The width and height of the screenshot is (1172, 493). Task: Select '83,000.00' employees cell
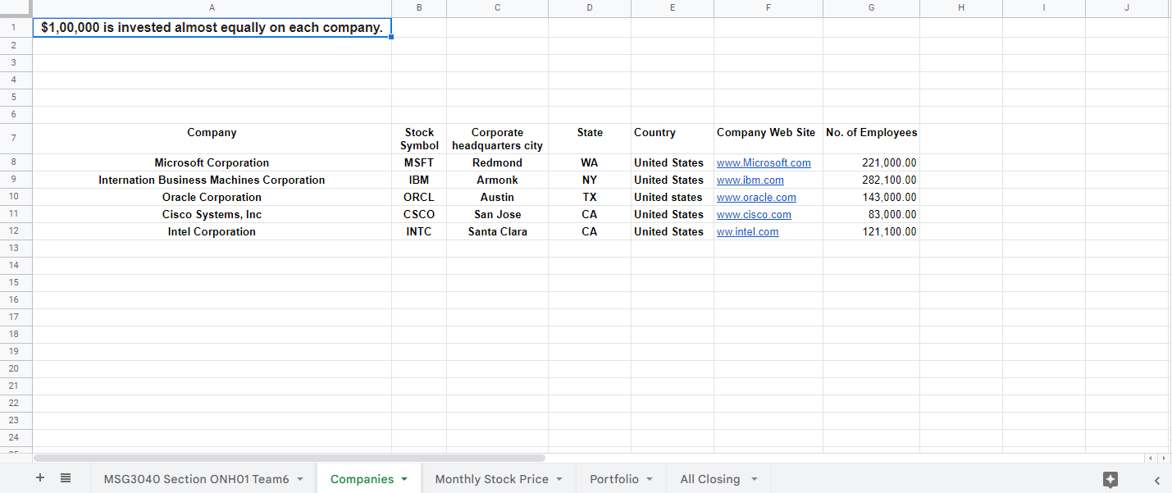pos(871,214)
